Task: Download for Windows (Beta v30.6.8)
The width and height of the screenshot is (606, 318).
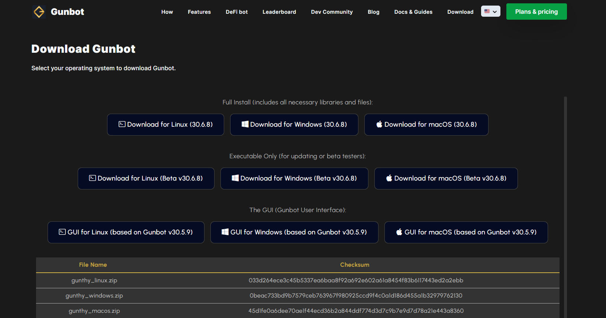Action: coord(294,178)
